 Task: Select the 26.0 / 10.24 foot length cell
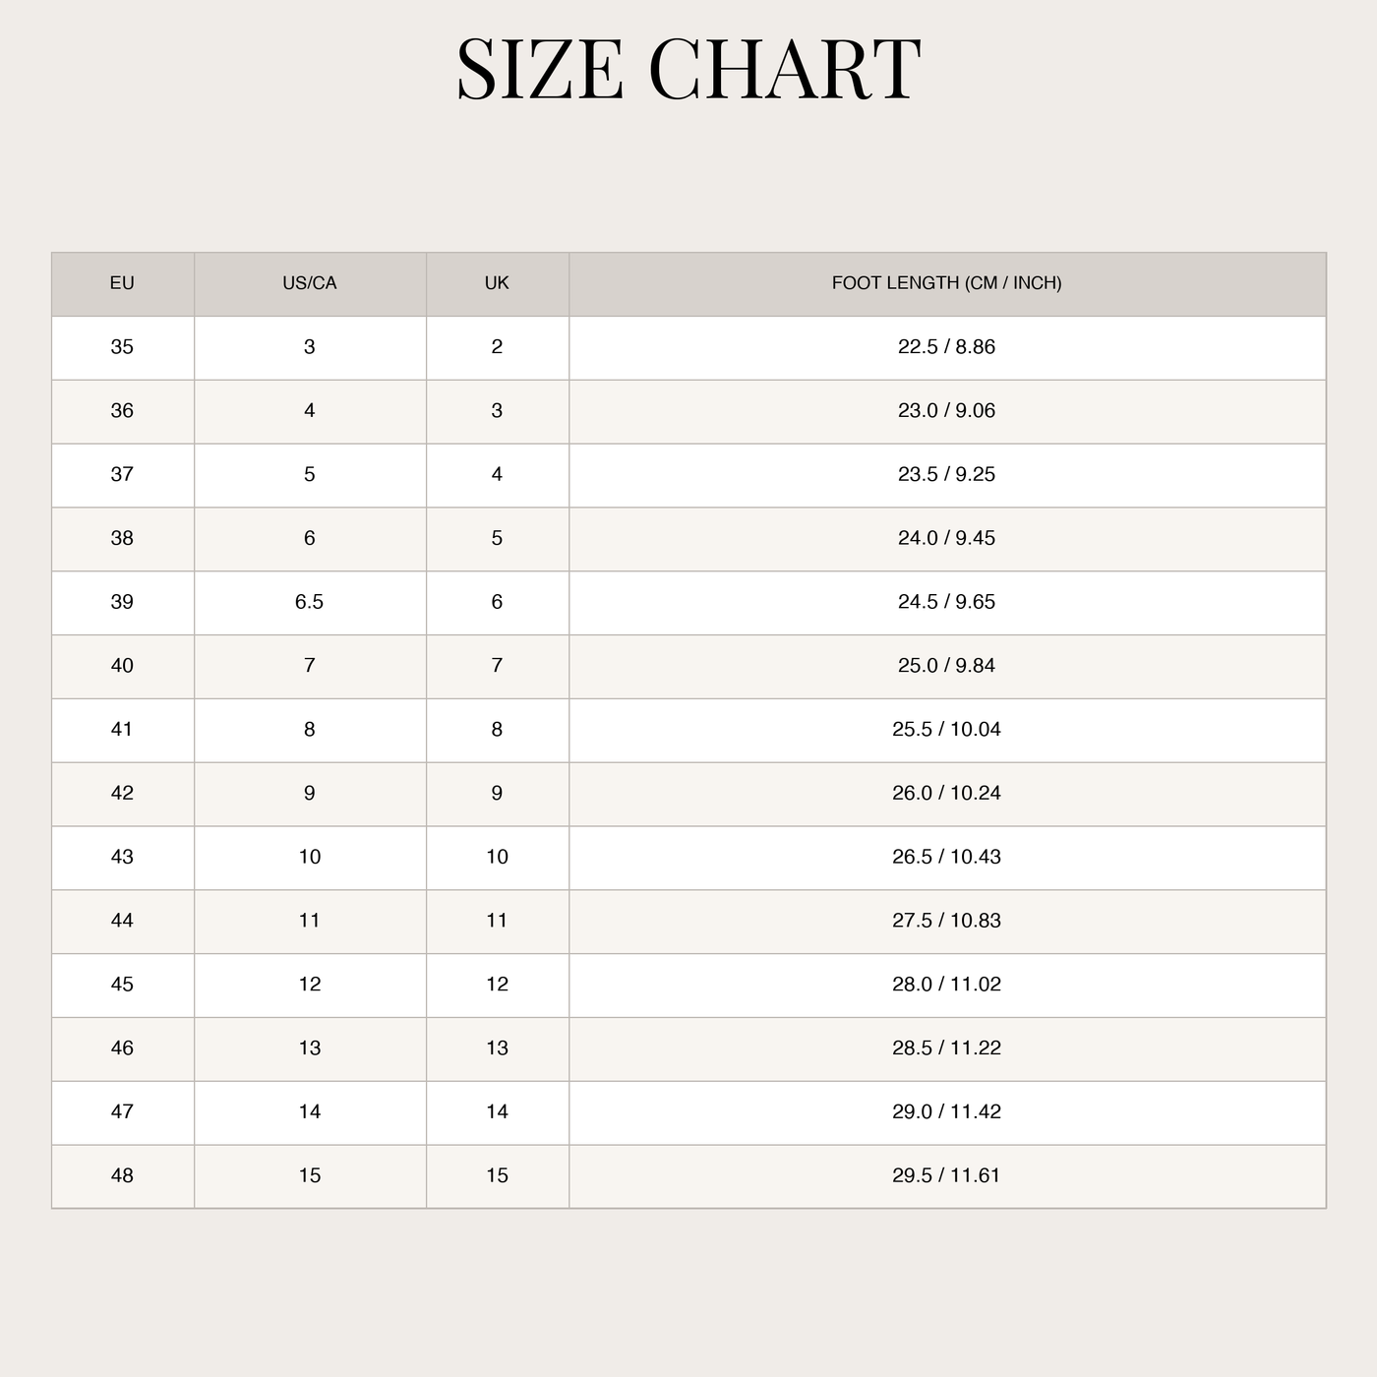(x=947, y=794)
